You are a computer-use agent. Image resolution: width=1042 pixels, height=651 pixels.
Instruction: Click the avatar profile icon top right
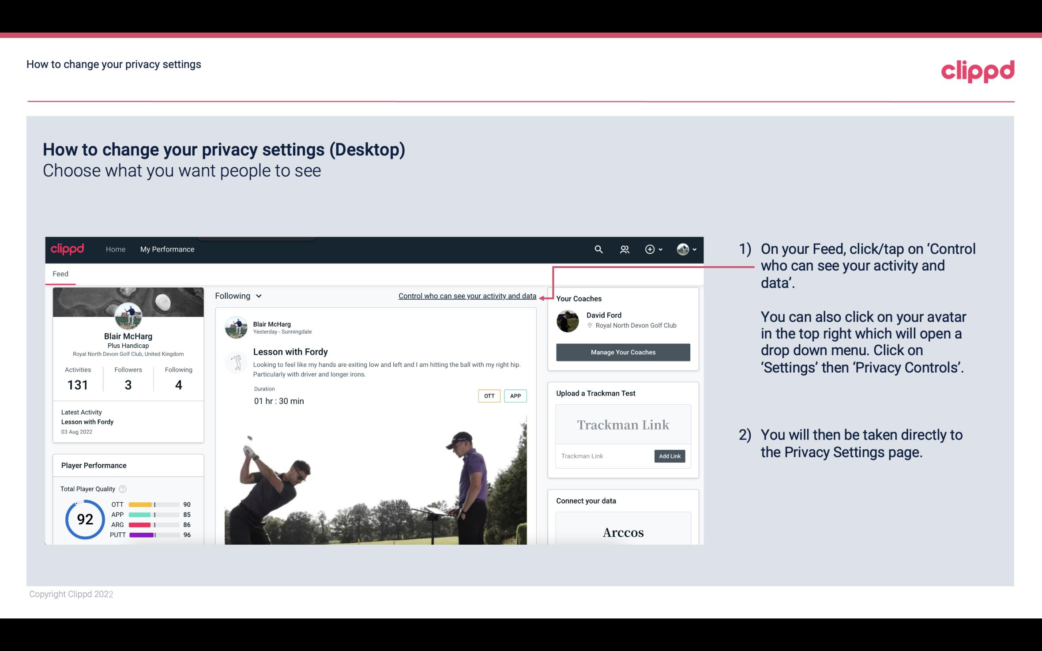(x=681, y=248)
